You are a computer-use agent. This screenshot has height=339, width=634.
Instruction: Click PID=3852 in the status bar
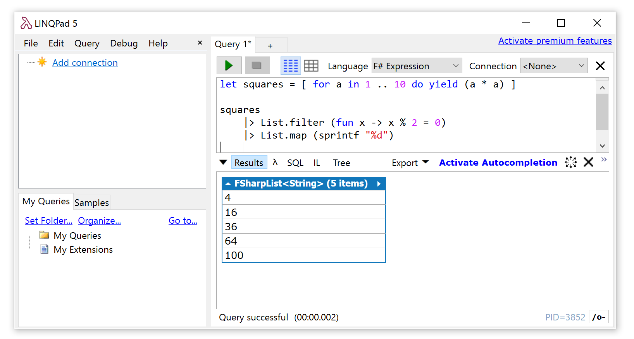(x=565, y=317)
